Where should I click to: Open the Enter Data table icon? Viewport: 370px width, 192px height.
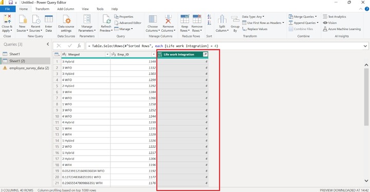(49, 19)
